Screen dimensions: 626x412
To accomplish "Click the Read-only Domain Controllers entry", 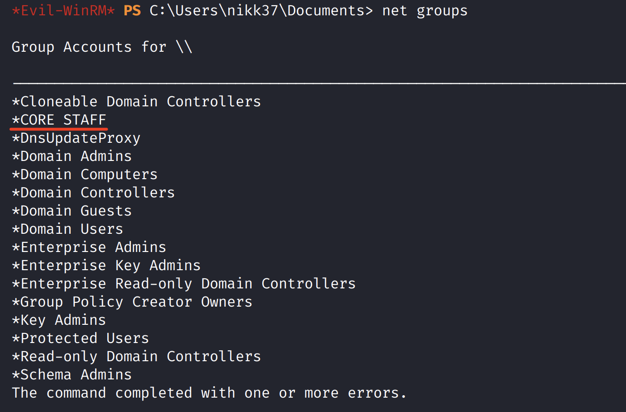I will coord(136,356).
